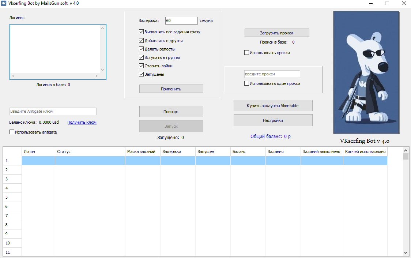
Task: Open "Настройки" settings button
Action: click(x=273, y=120)
